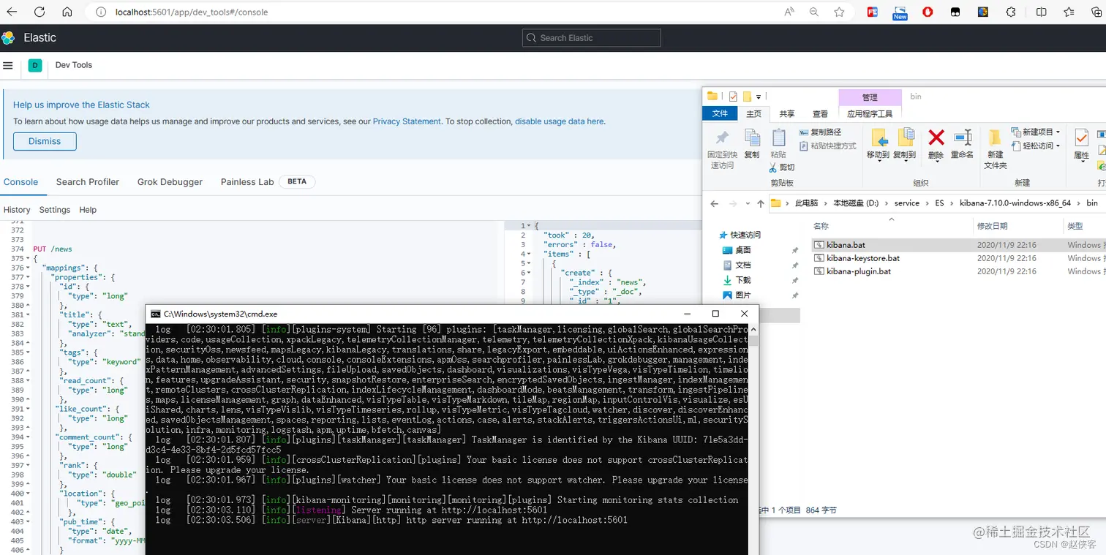Collapse the response fold arrow on line 1
The height and width of the screenshot is (555, 1106).
click(x=529, y=226)
